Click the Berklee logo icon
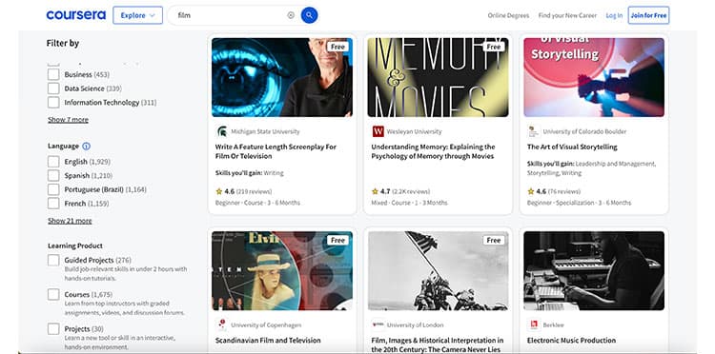The height and width of the screenshot is (354, 715). [x=534, y=324]
